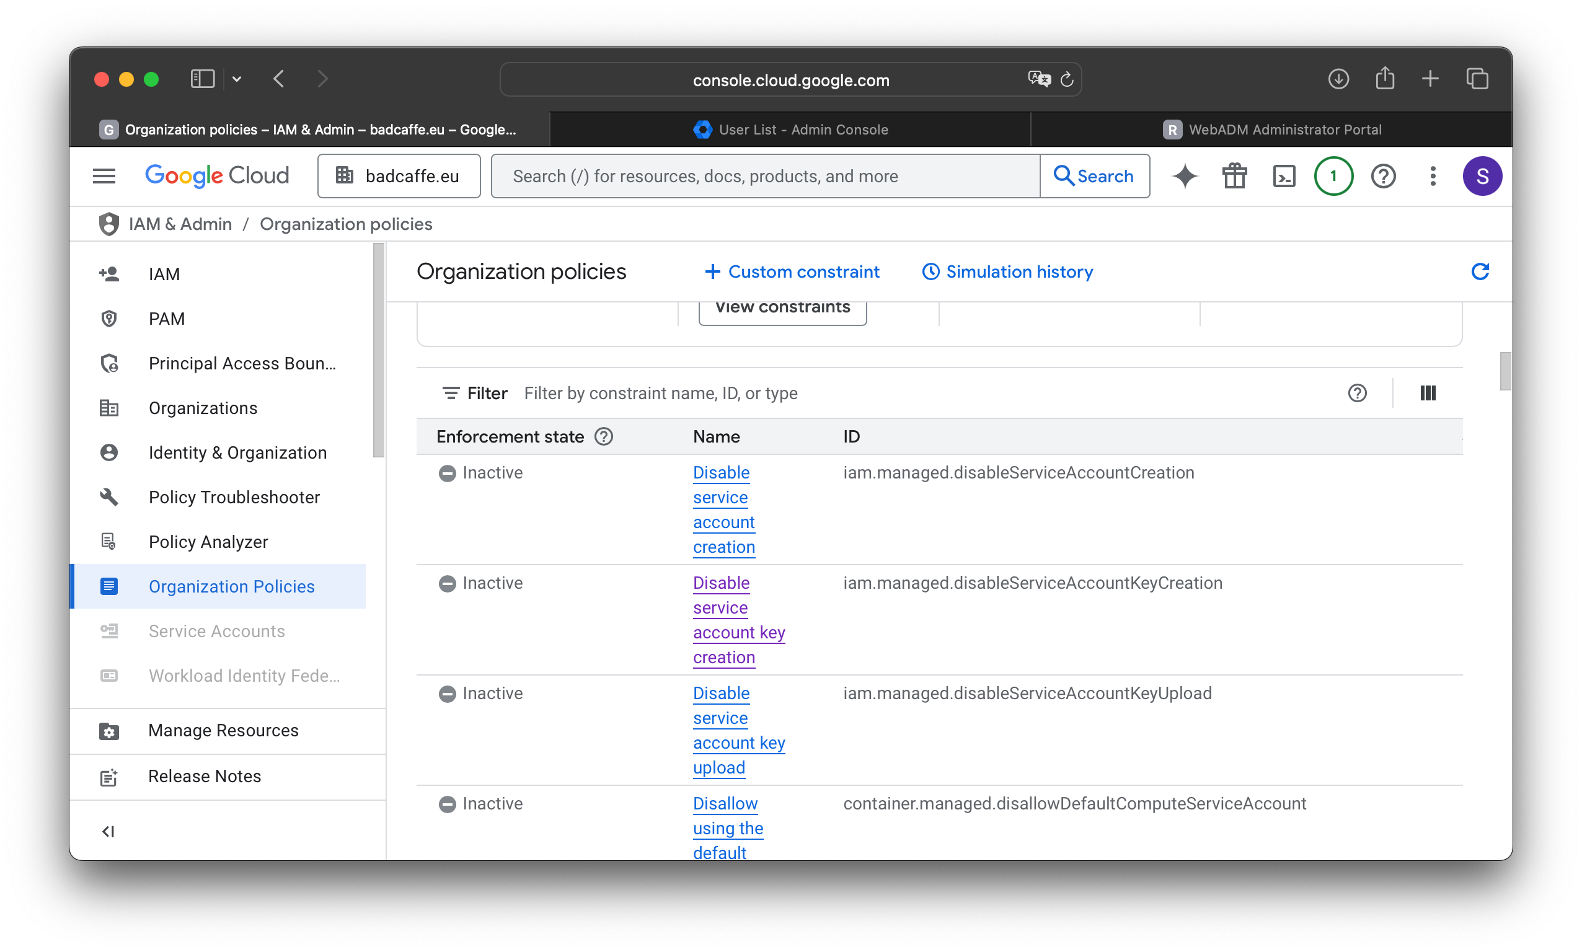Open the badcaffe.eu project picker
The width and height of the screenshot is (1582, 952).
click(399, 176)
